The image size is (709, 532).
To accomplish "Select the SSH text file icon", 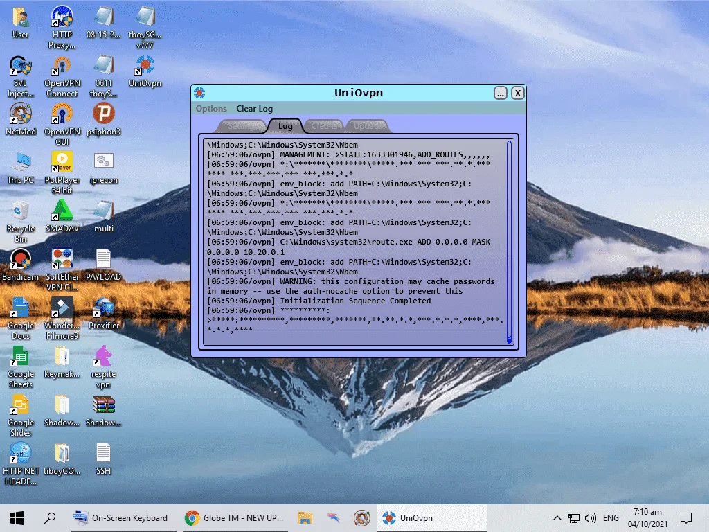I will (104, 459).
